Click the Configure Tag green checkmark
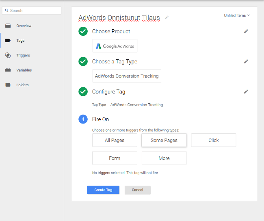This screenshot has height=221, width=264. point(83,92)
